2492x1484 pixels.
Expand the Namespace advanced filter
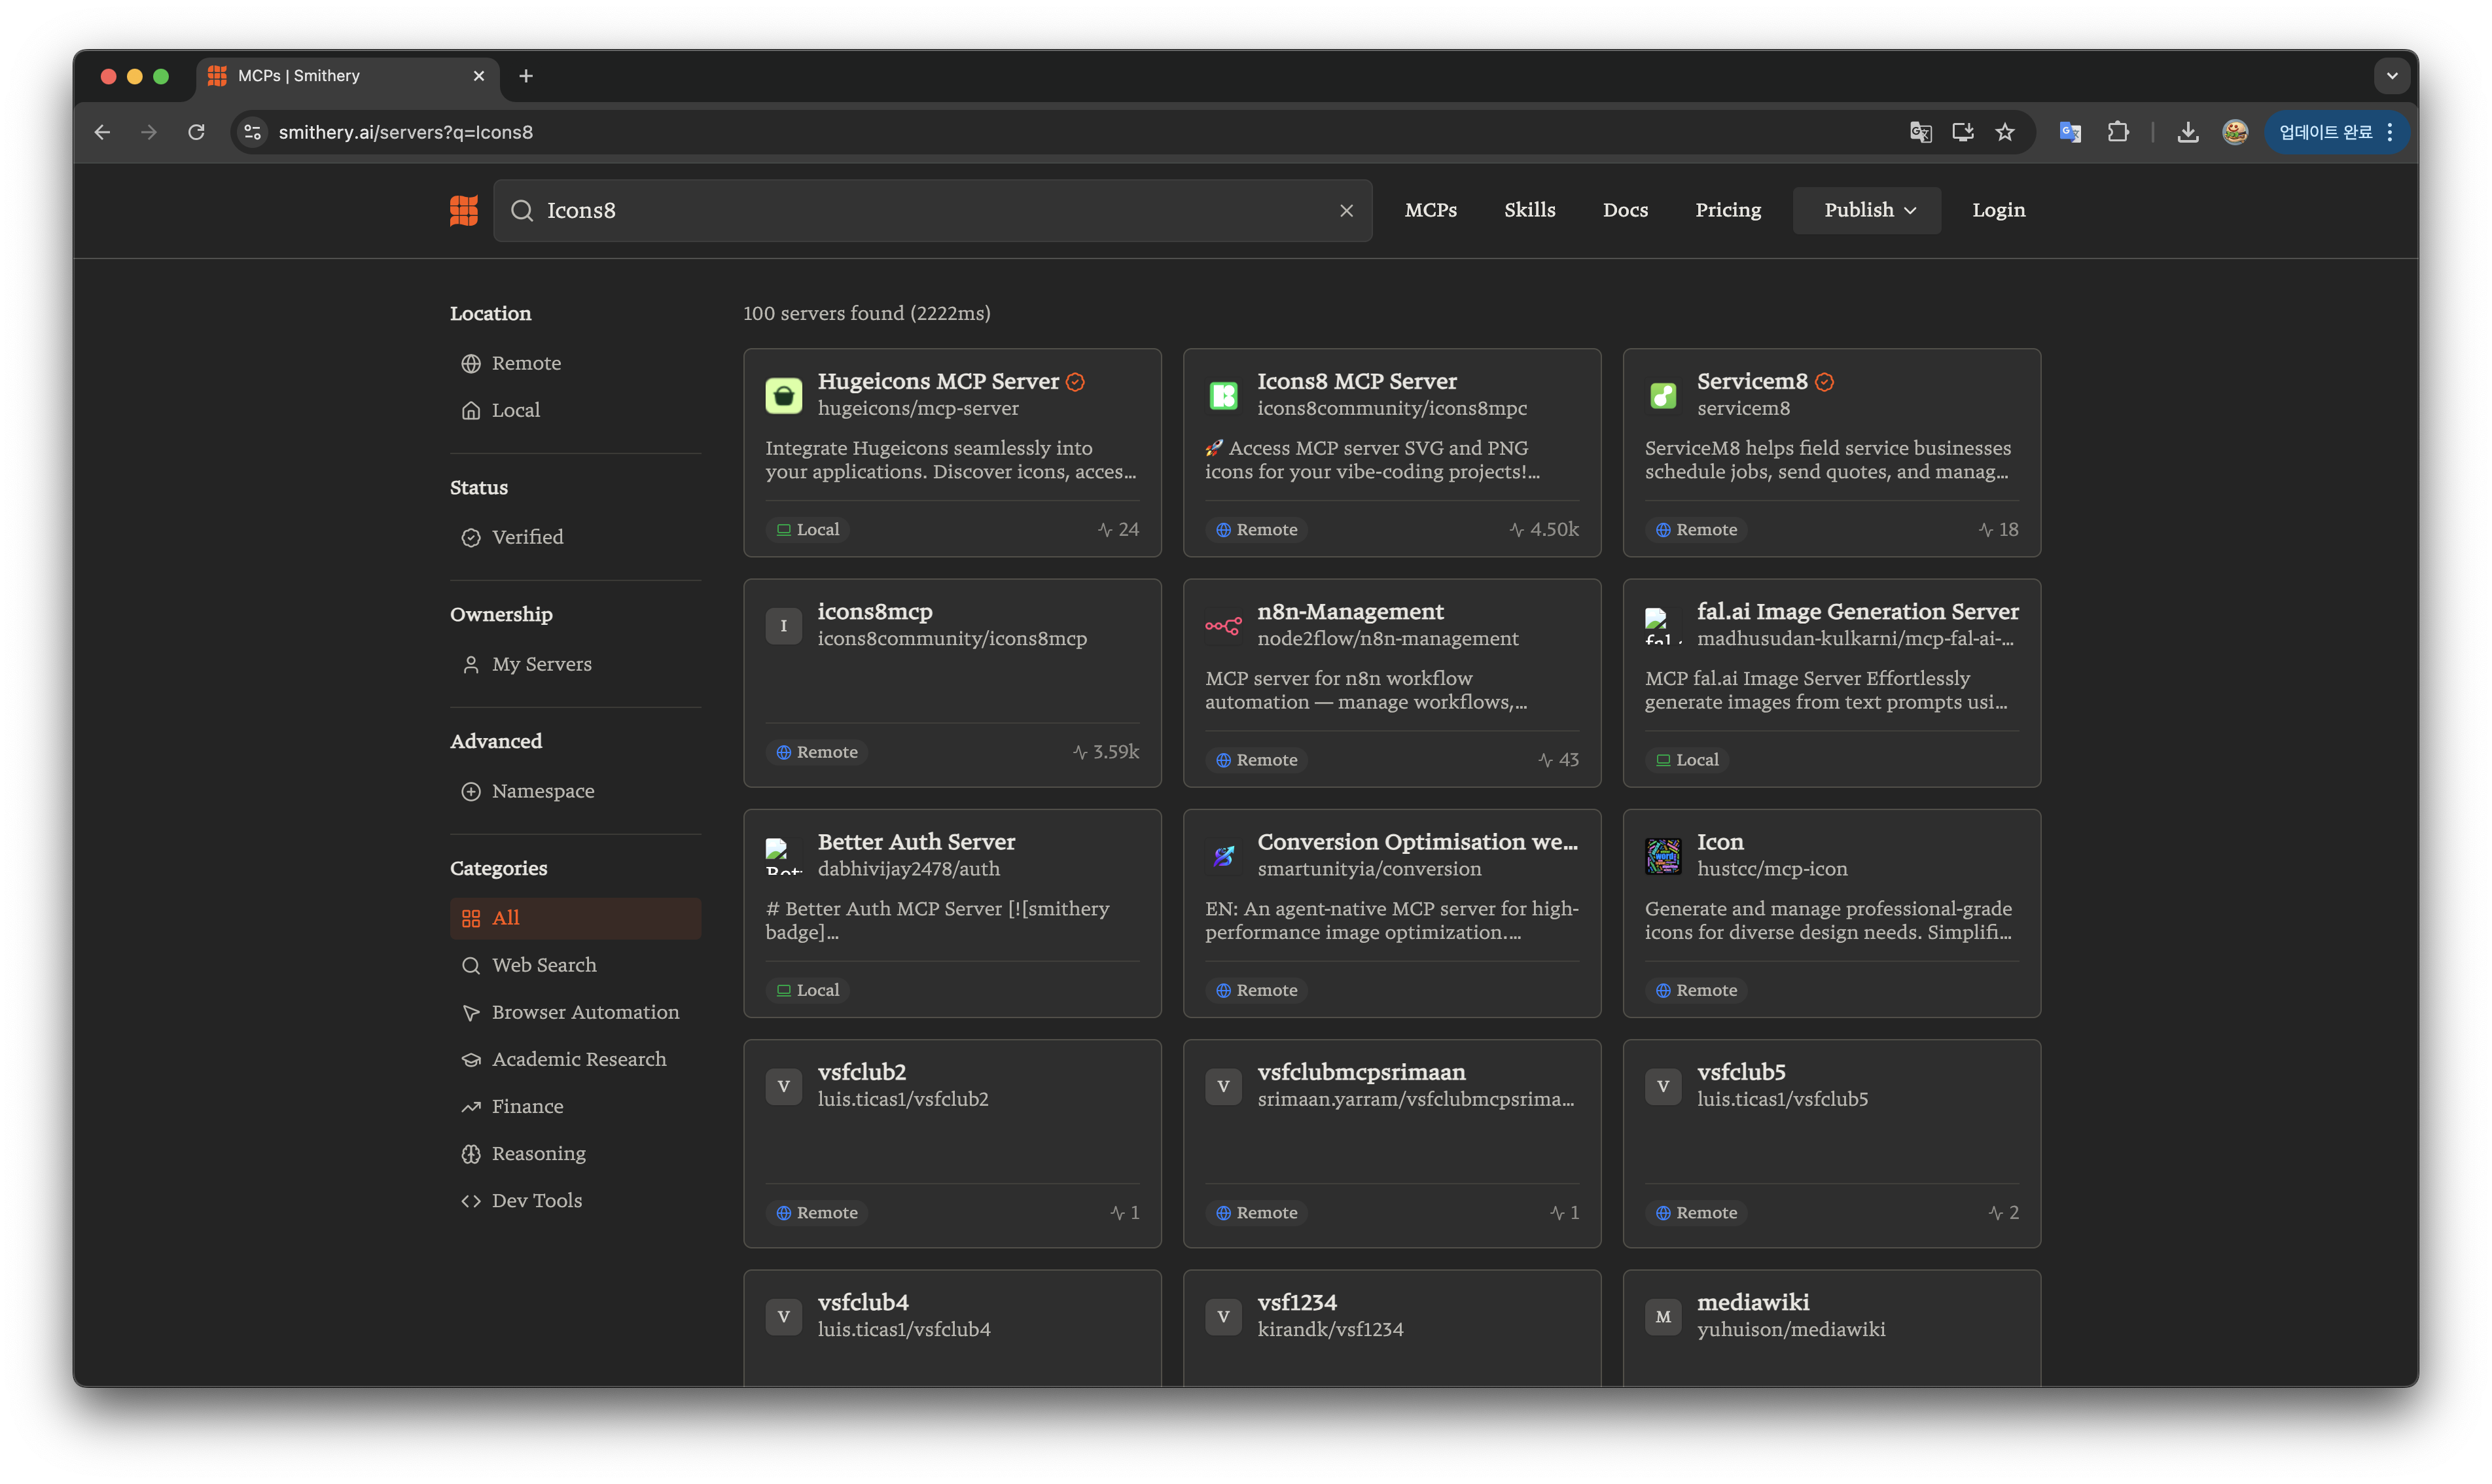click(x=542, y=791)
